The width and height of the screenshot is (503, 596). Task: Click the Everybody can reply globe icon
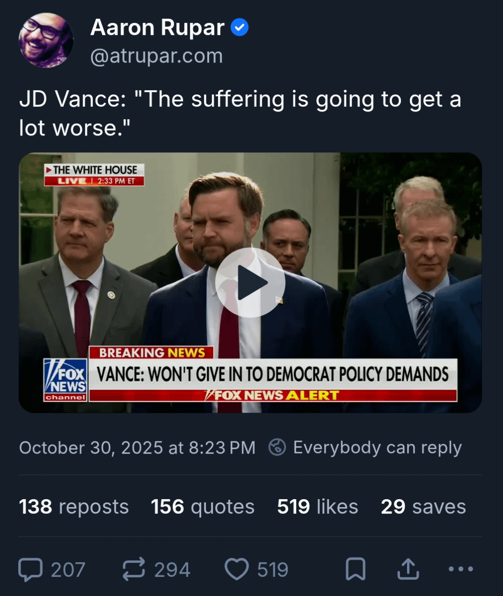coord(277,447)
